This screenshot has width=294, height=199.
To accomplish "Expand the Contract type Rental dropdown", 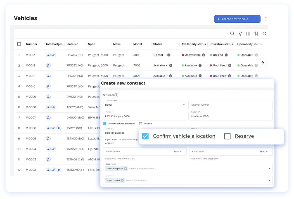I will (x=184, y=105).
